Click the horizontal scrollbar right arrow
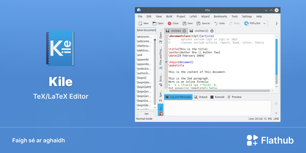Screen dimensions: 306x153 272,91
